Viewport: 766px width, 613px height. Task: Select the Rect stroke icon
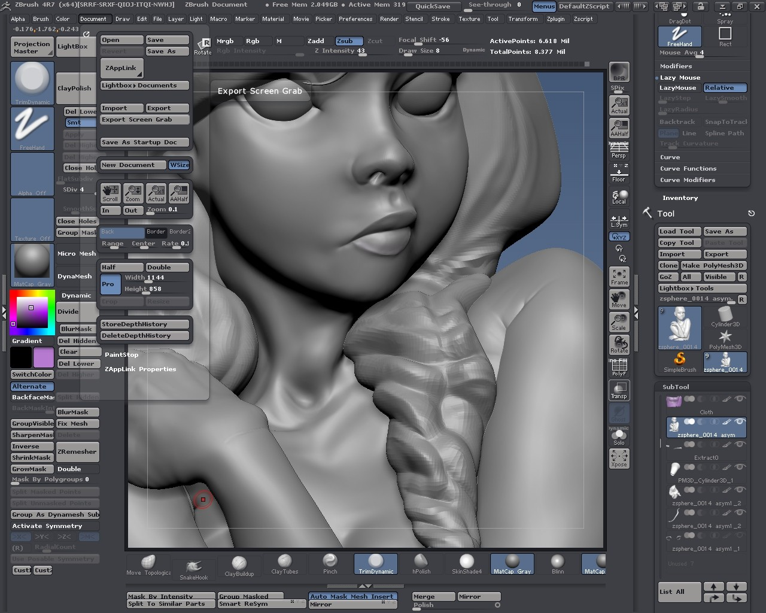coord(725,37)
